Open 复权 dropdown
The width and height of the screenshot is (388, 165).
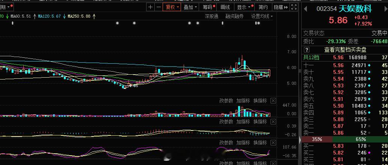point(172,7)
